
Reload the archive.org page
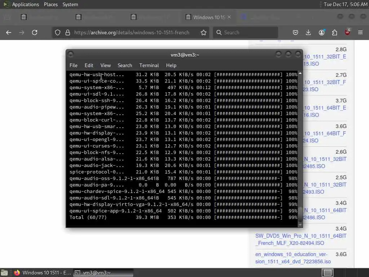click(x=35, y=32)
